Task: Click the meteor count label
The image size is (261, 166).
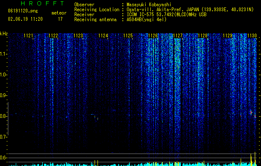Action: 59,13
